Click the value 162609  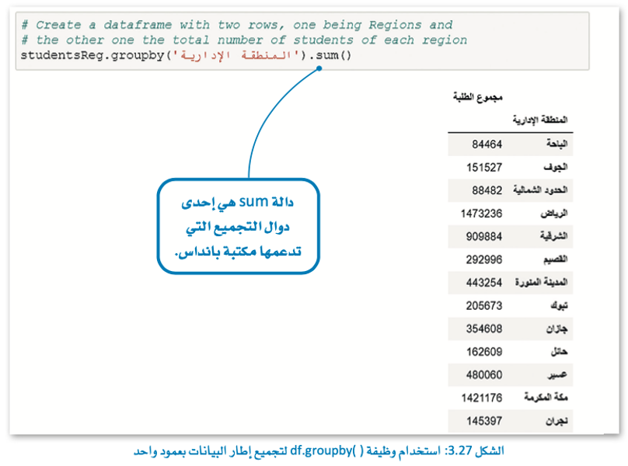coord(483,352)
